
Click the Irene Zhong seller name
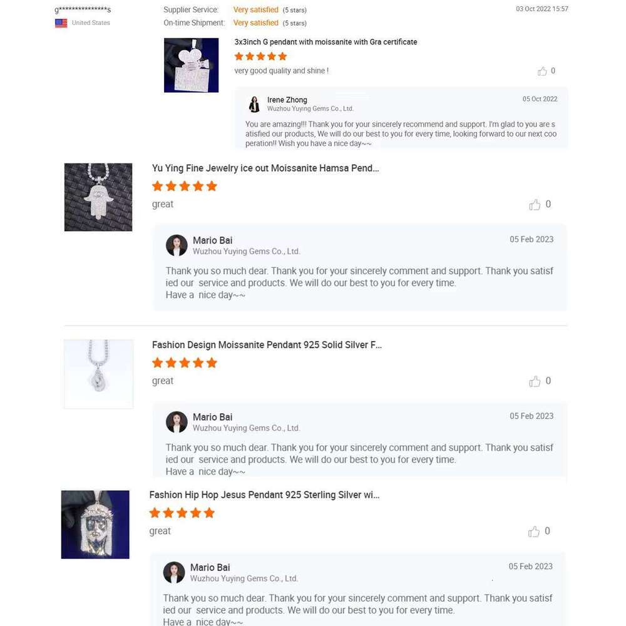287,100
